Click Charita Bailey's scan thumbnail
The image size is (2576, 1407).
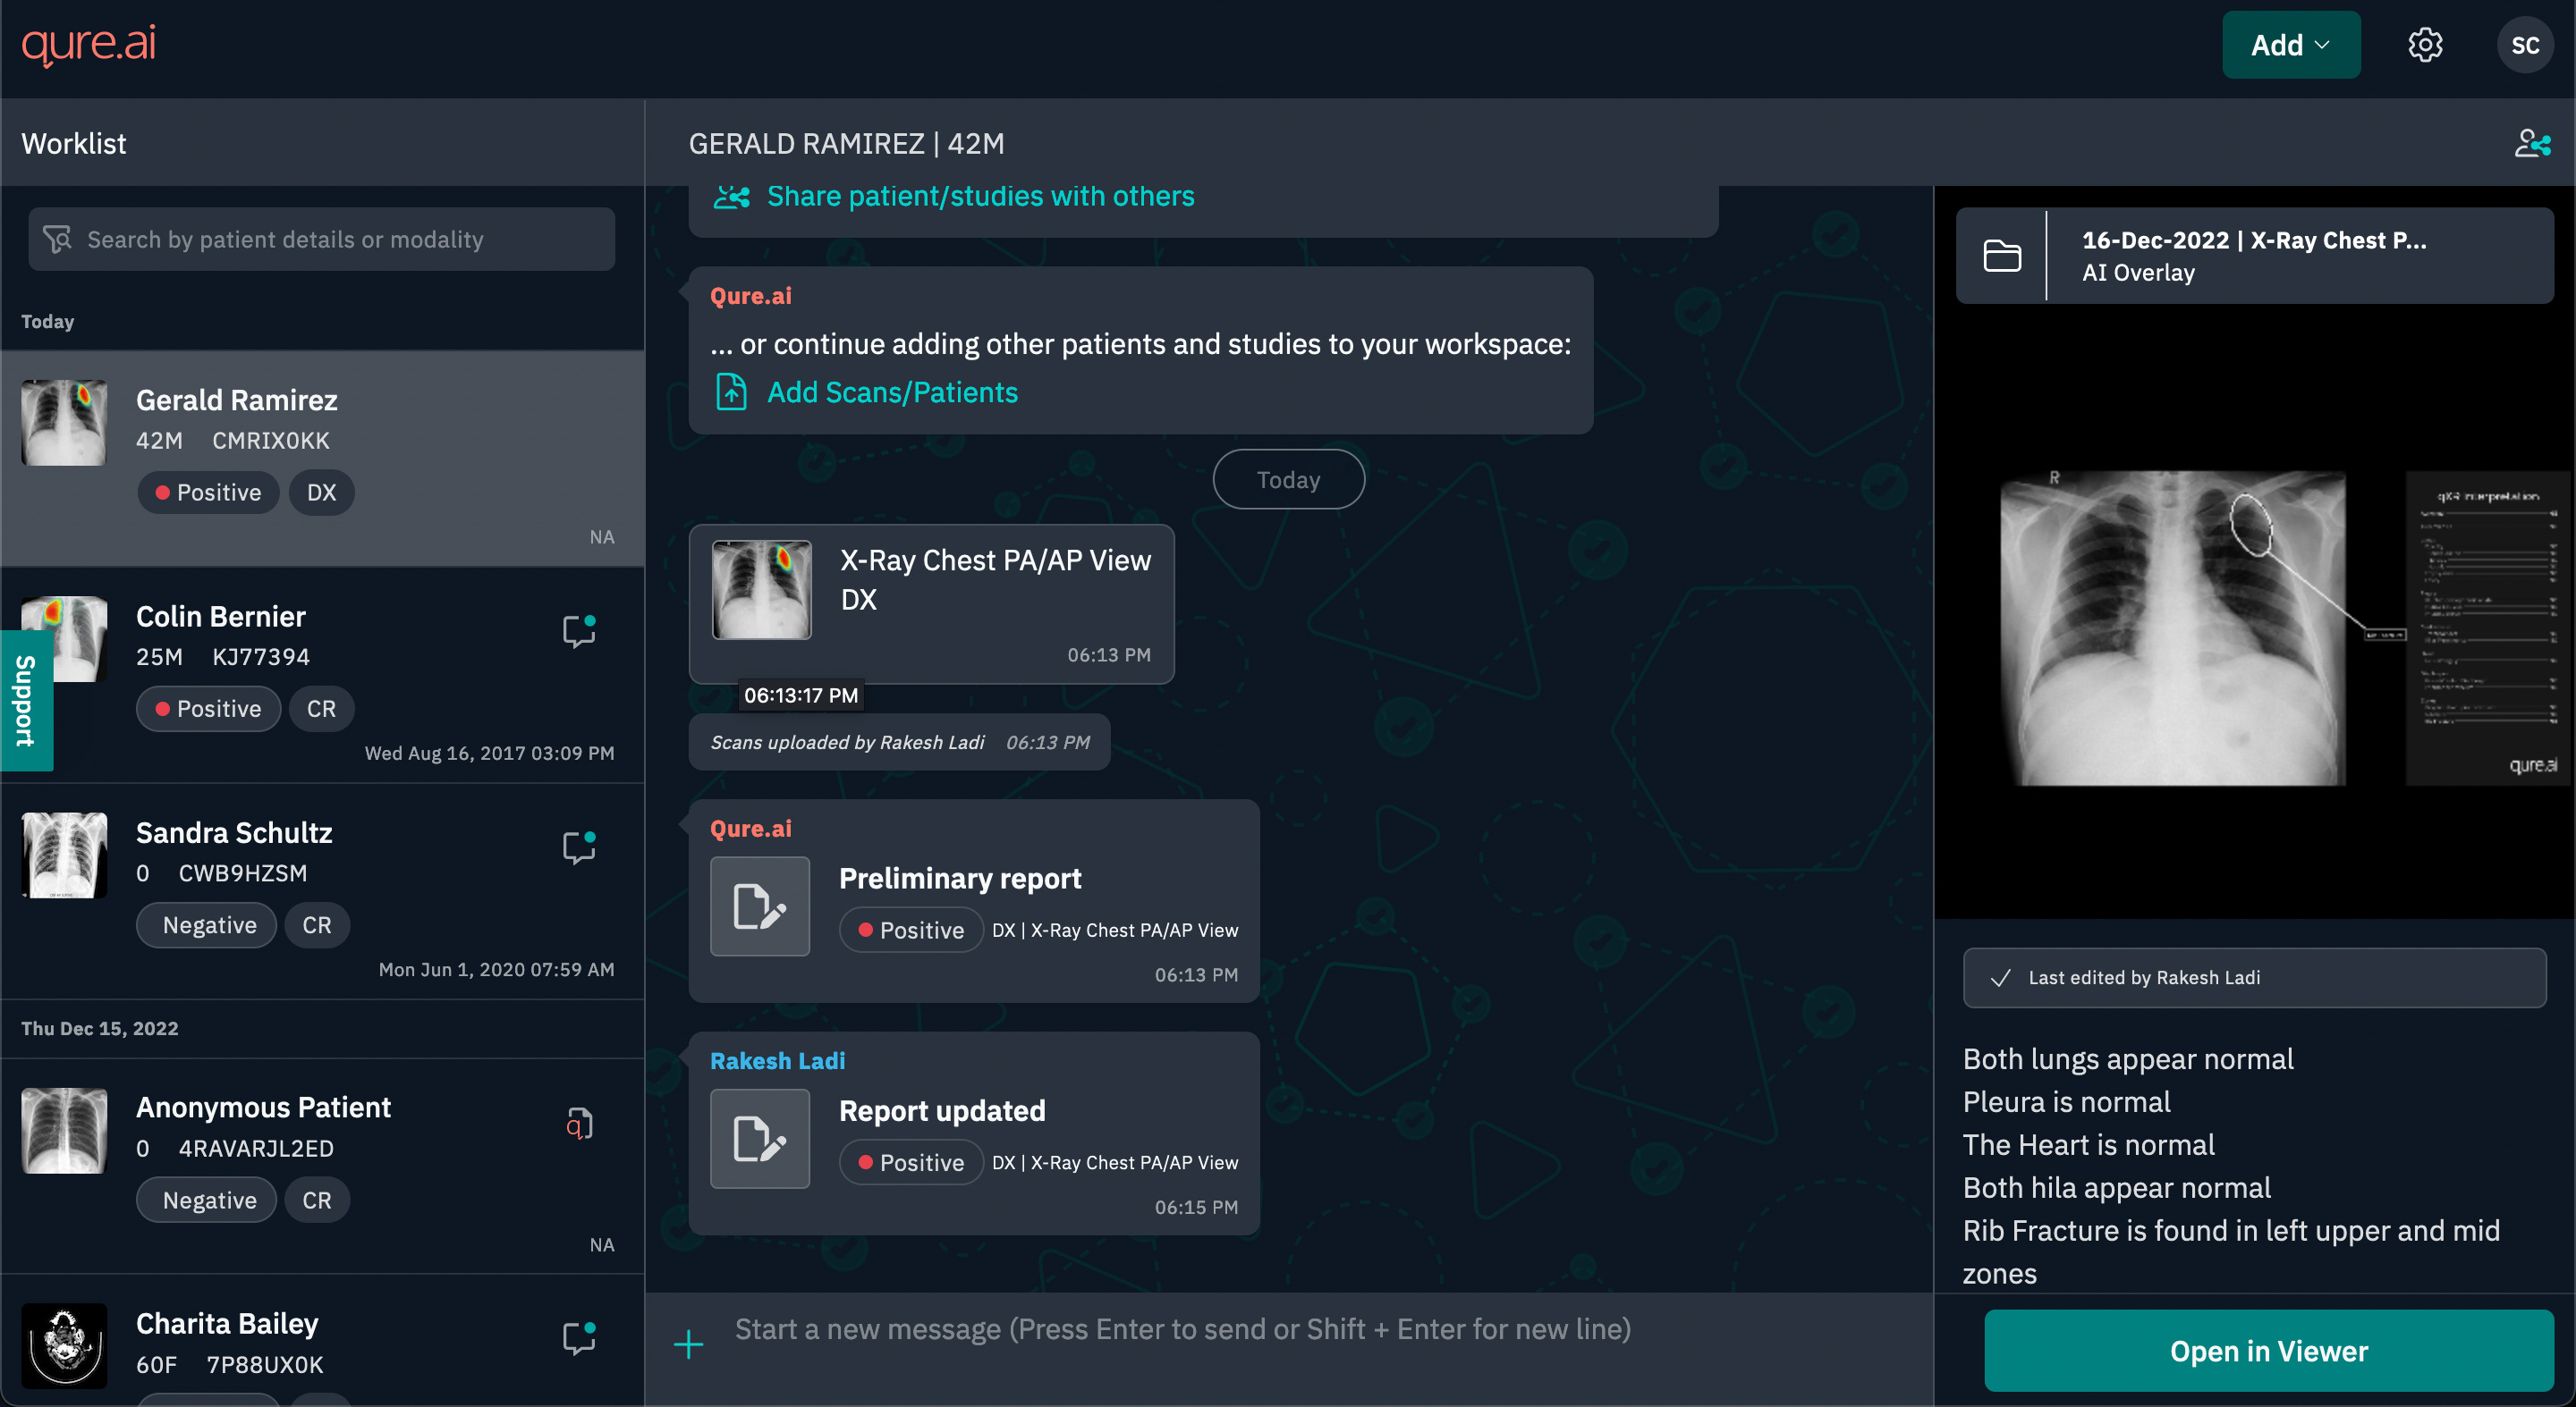coord(64,1345)
